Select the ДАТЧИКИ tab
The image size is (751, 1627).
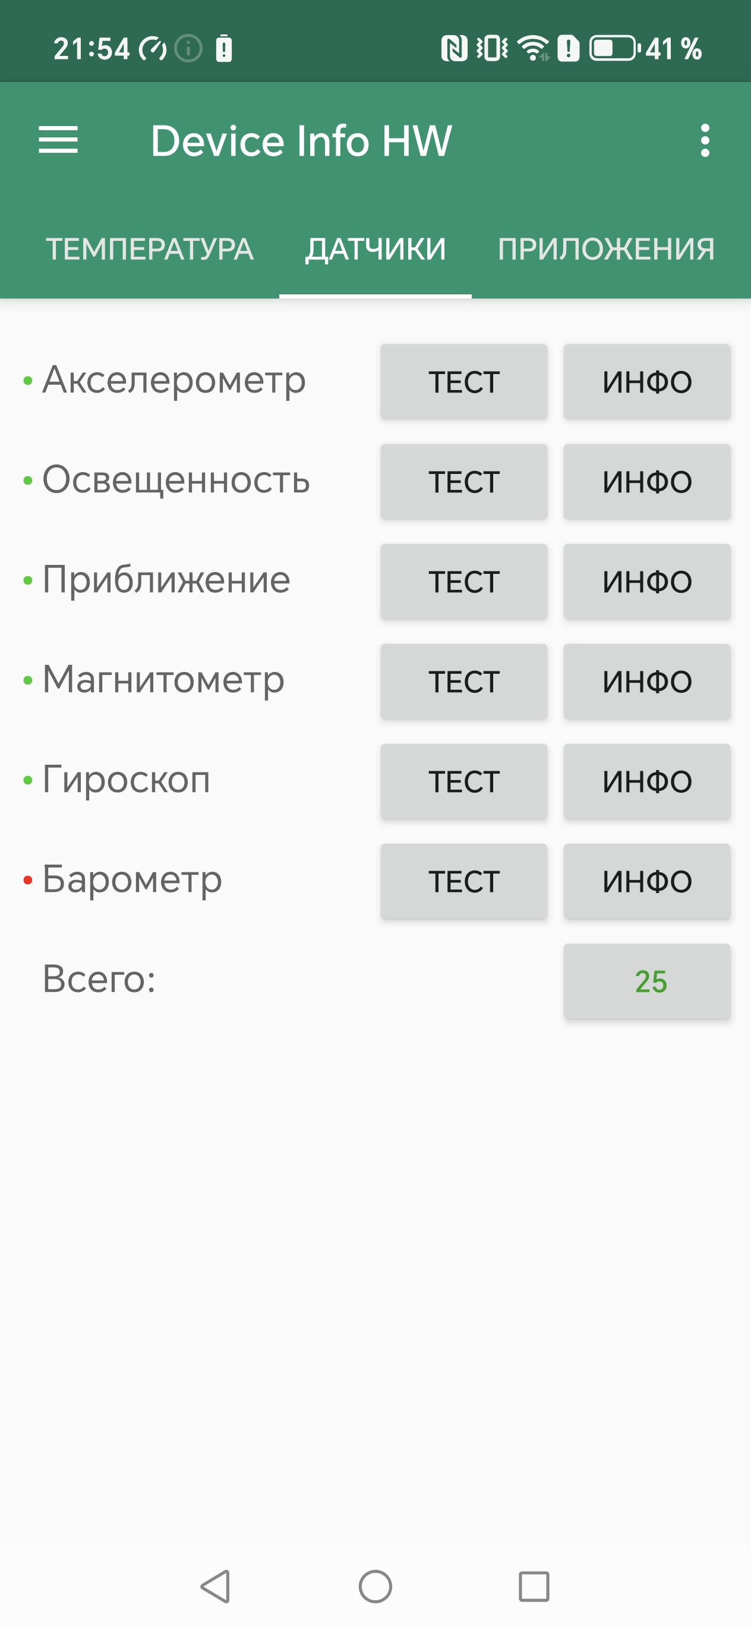click(x=375, y=249)
